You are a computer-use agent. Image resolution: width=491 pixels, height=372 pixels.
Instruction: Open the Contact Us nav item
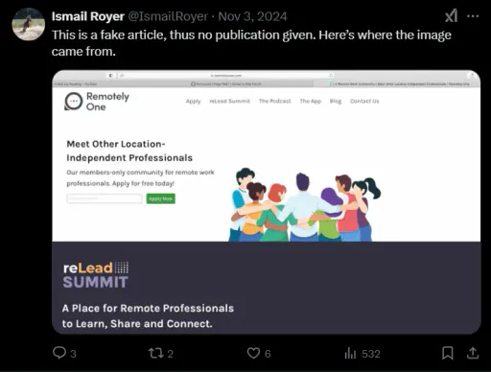coord(364,101)
